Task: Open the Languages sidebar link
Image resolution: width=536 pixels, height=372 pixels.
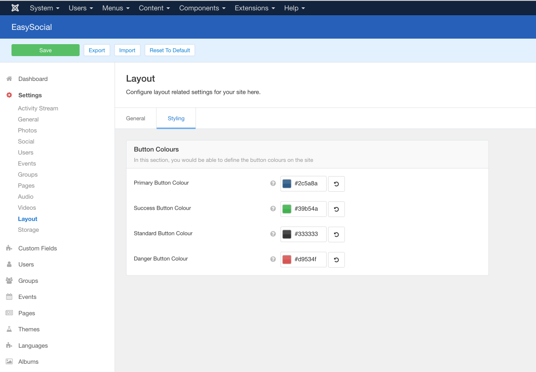Action: tap(33, 346)
